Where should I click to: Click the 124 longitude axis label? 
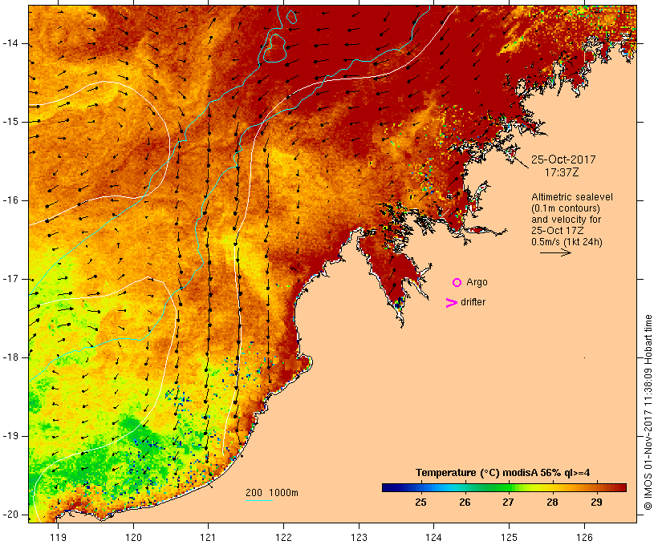(433, 537)
